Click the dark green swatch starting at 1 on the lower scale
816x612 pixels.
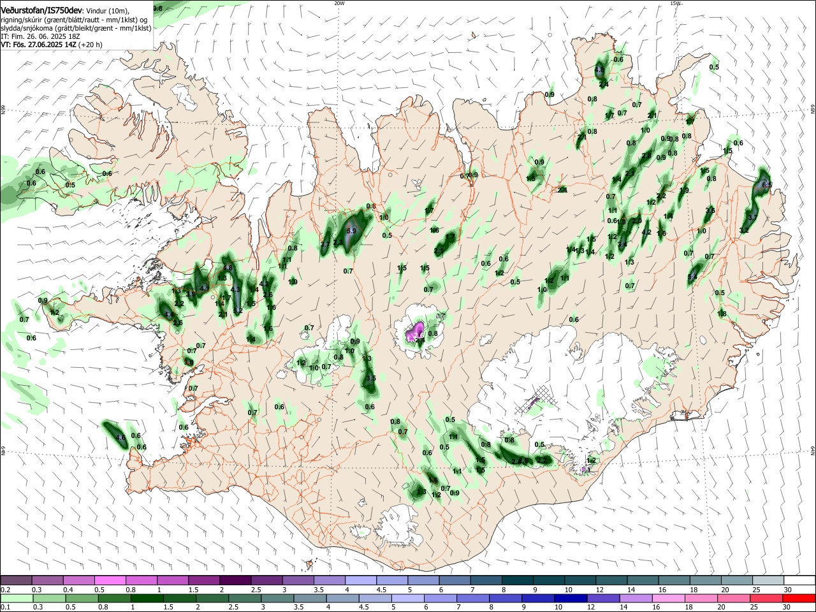click(147, 598)
